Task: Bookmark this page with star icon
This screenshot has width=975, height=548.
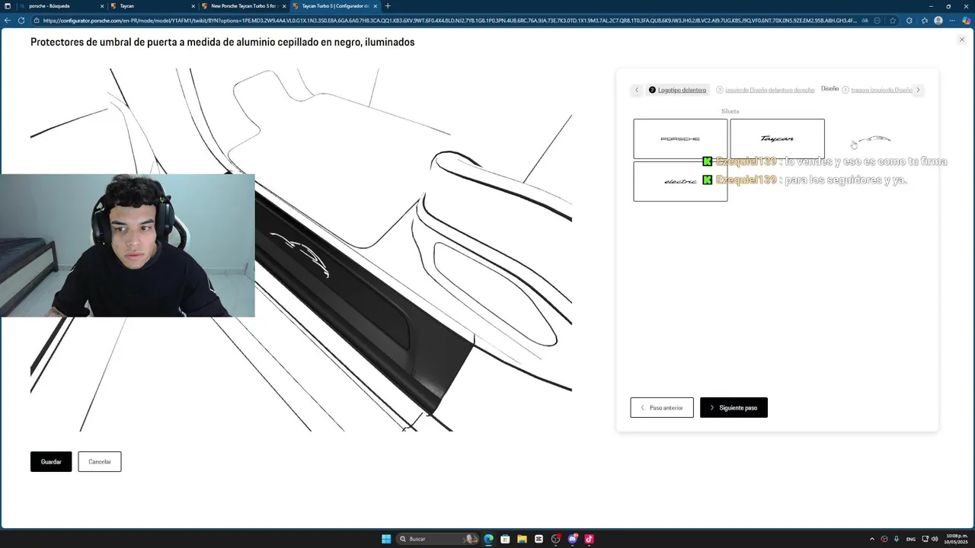Action: coord(893,21)
